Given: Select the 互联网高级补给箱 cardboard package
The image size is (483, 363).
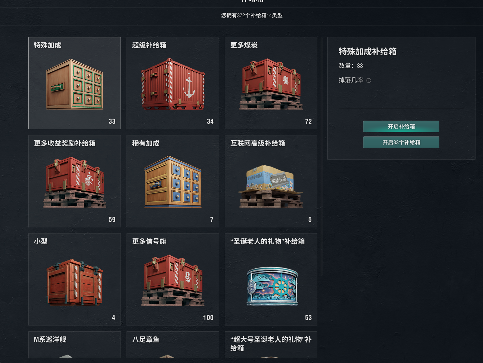Looking at the screenshot, I should click(271, 181).
